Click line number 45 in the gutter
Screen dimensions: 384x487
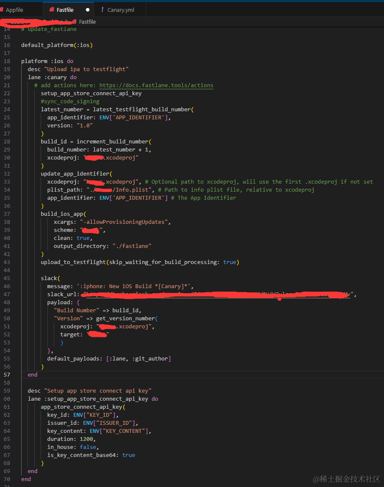[7, 278]
